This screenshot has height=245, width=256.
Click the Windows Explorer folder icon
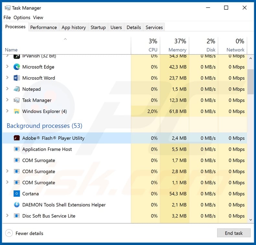tap(17, 111)
